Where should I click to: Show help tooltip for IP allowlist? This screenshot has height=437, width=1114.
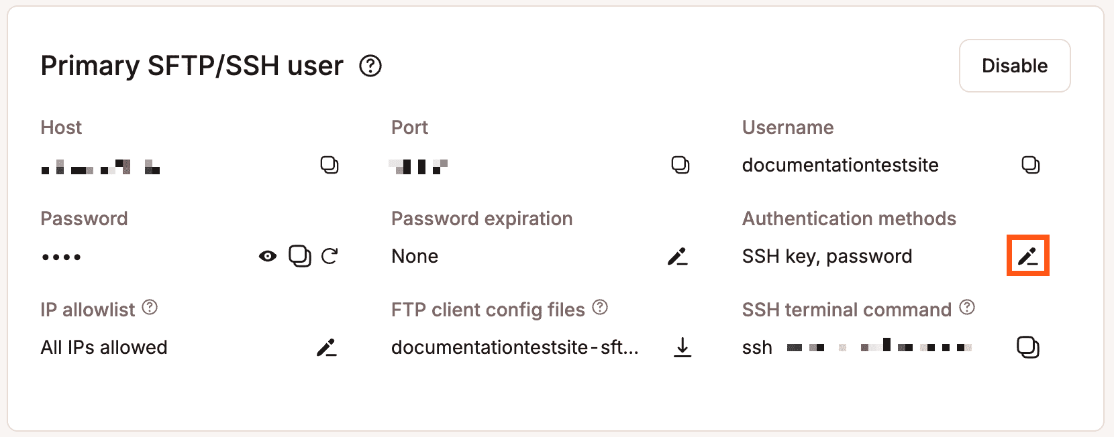(150, 308)
